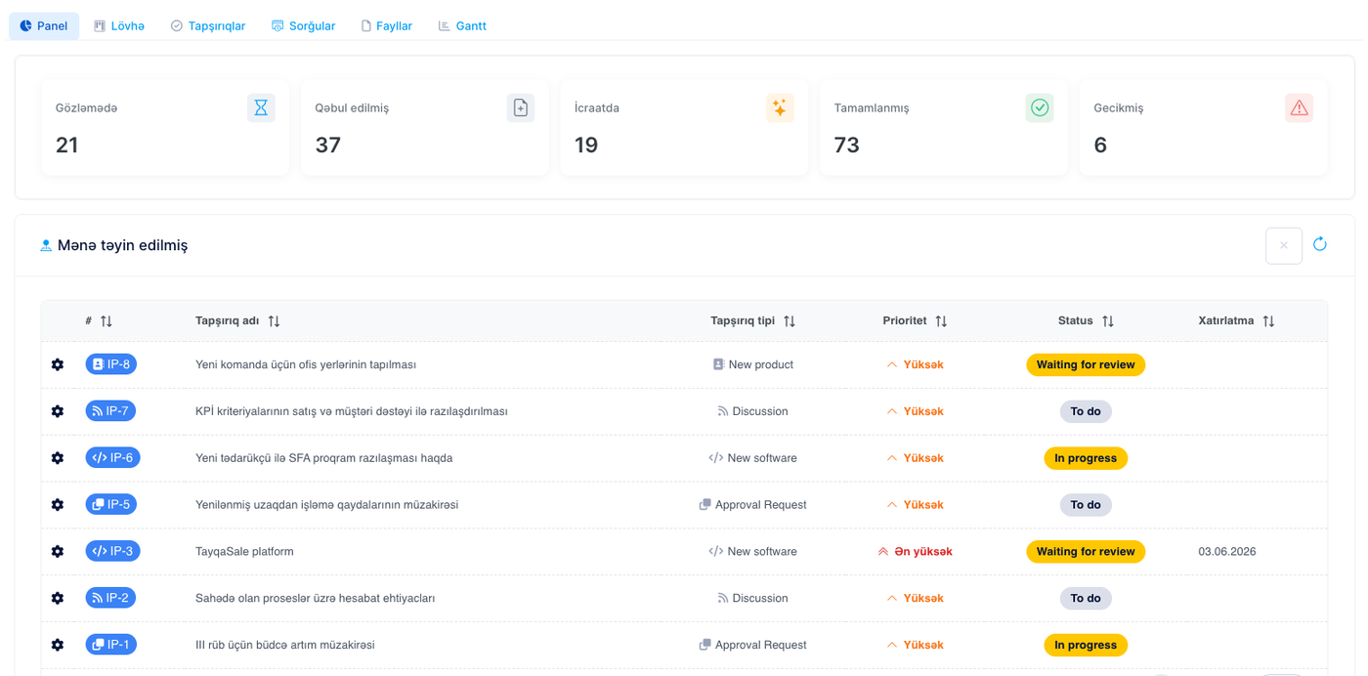Open settings gear for IP-5 row
Viewport: 1368px width, 676px height.
pos(58,505)
